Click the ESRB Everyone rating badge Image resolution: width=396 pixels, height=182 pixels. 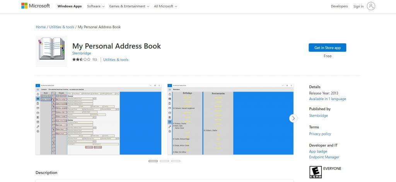[316, 172]
